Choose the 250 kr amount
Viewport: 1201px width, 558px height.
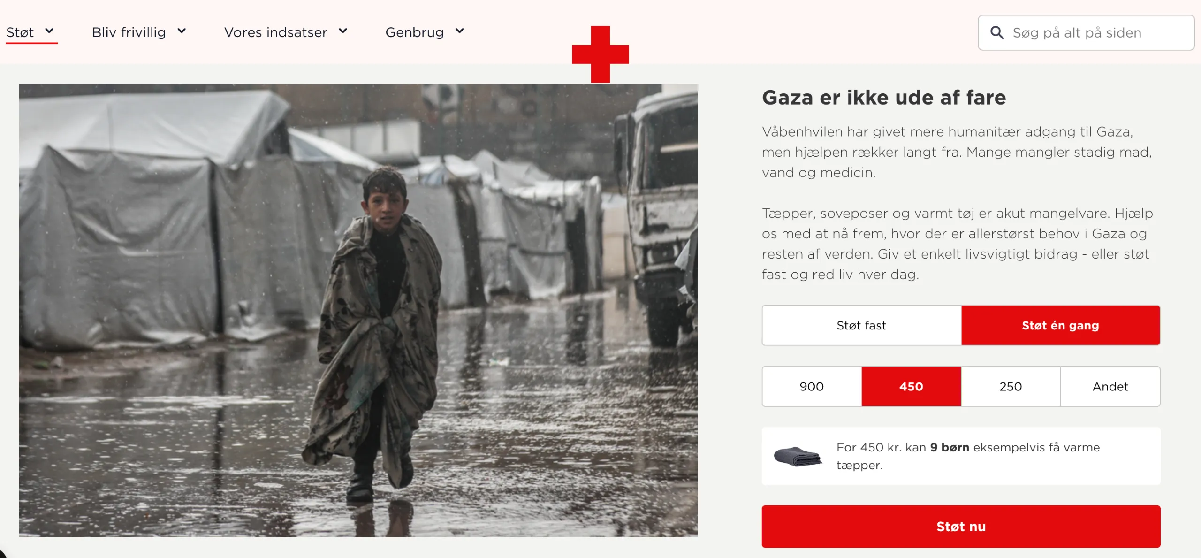pos(1011,386)
